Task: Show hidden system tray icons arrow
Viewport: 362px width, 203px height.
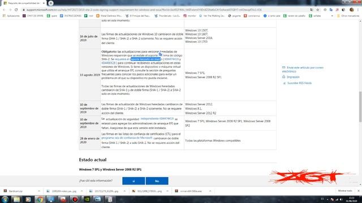Action: click(x=327, y=200)
